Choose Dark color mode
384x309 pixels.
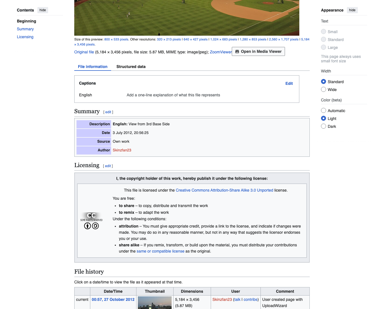[x=324, y=126]
